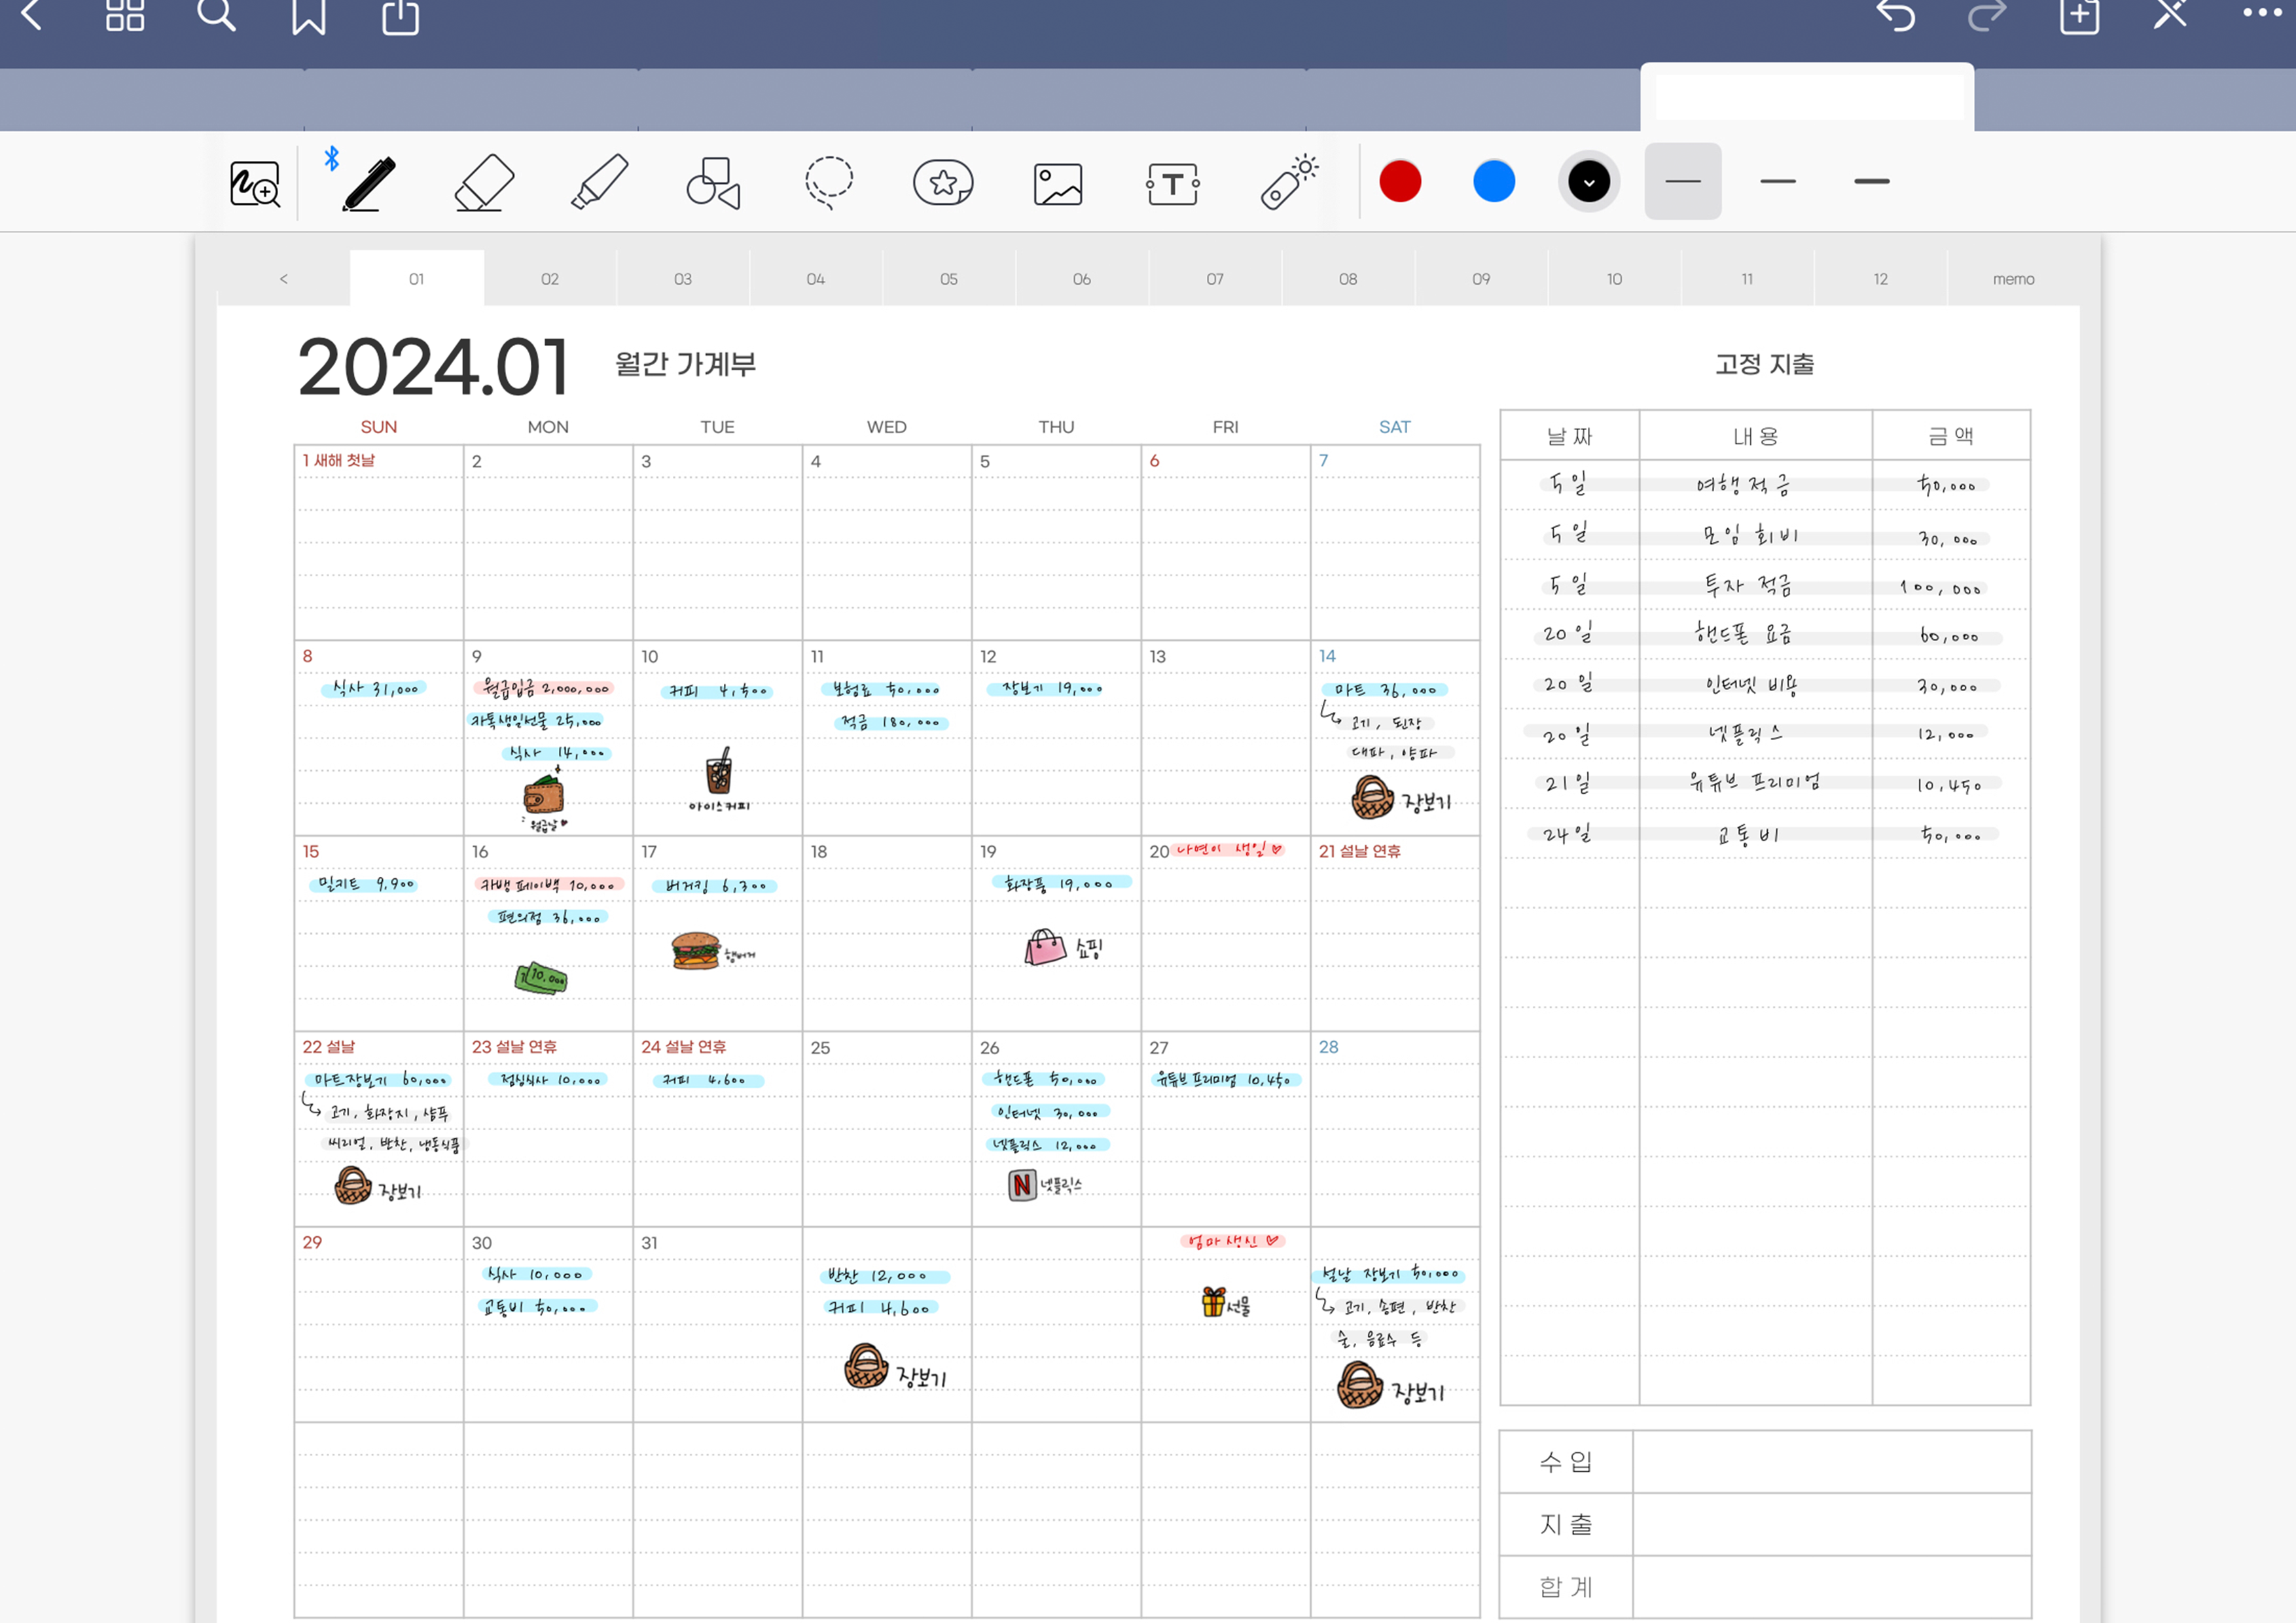Open the Shapes tool
The height and width of the screenshot is (1623, 2296).
pyautogui.click(x=713, y=183)
